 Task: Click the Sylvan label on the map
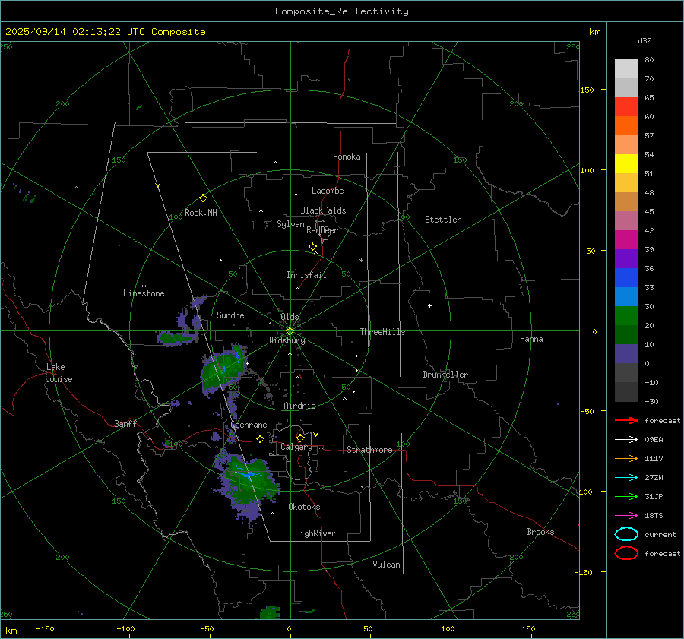(290, 224)
